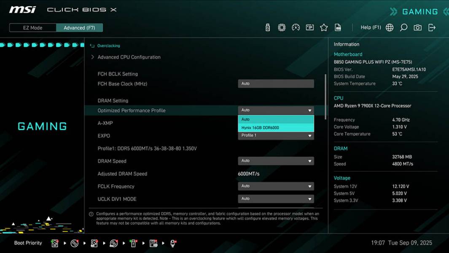This screenshot has height=253, width=449.
Task: Open the notes page icon
Action: 338,27
